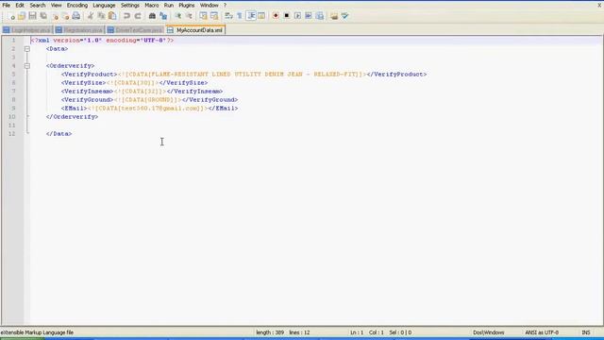604x340 pixels.
Task: Open the Language menu
Action: pyautogui.click(x=104, y=5)
